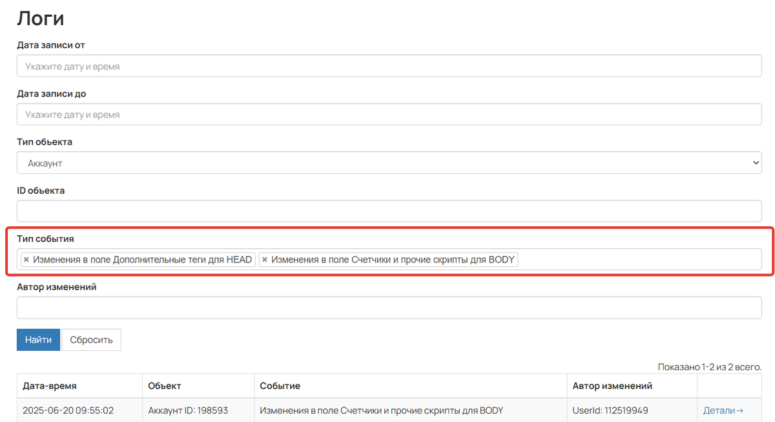Remove the Счетчики и прочие скрипты tag
This screenshot has width=775, height=422.
point(265,260)
